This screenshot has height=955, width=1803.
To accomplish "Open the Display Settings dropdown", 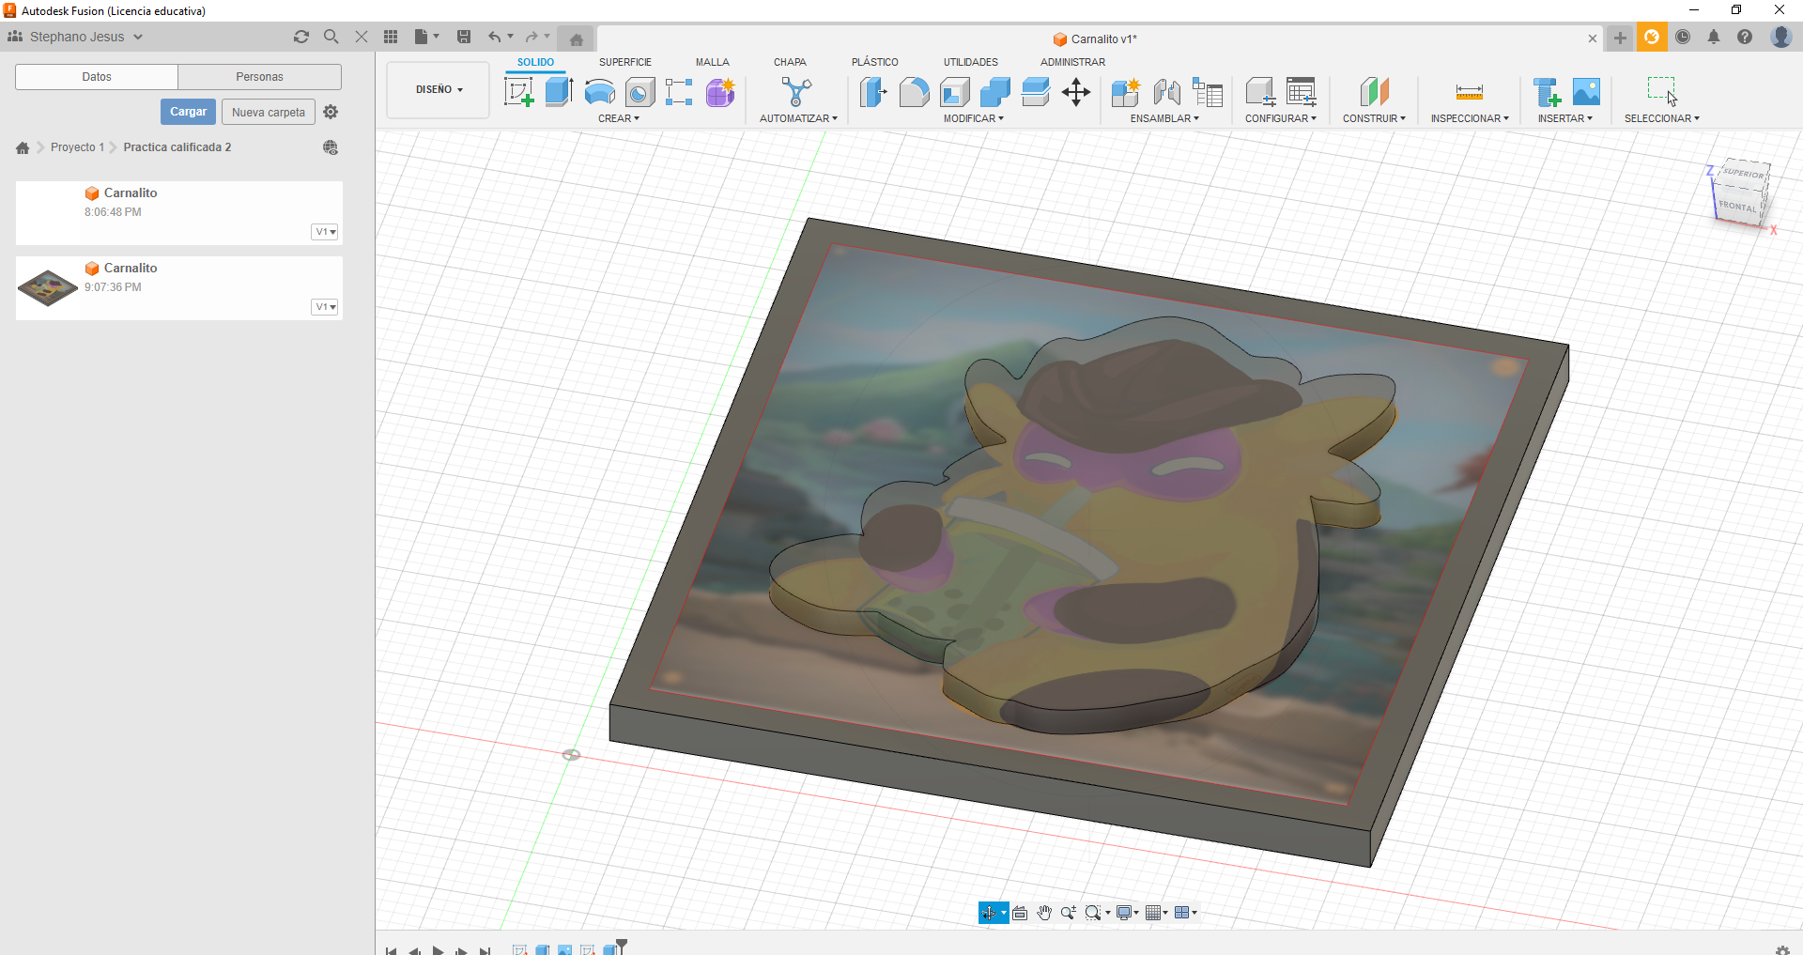I will tap(1127, 913).
